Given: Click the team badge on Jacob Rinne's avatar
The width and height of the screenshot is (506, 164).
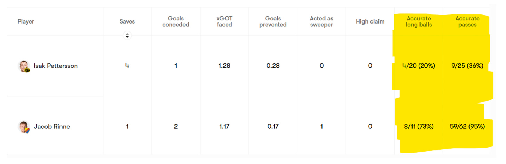Looking at the screenshot, I should pyautogui.click(x=27, y=130).
